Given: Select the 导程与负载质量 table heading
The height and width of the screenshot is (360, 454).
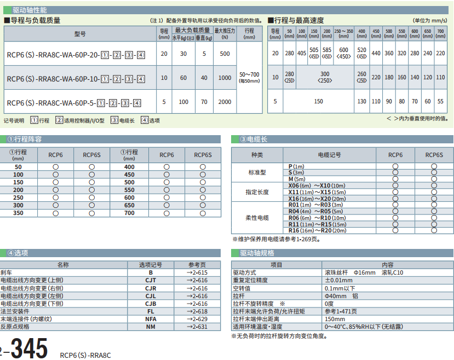Looking at the screenshot, I should point(32,21).
